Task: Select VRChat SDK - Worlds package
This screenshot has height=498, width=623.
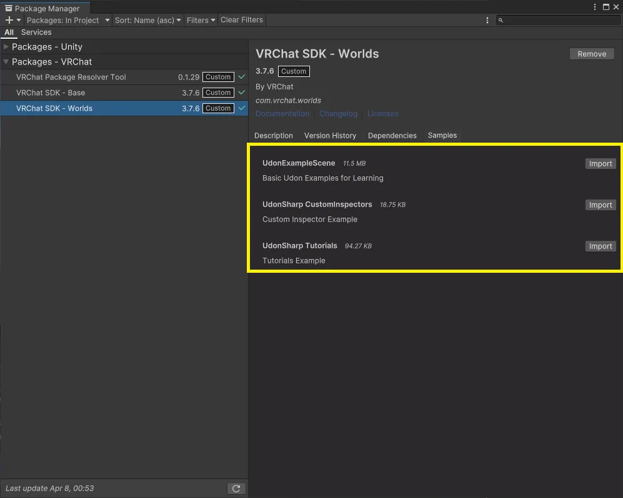Action: click(x=124, y=108)
